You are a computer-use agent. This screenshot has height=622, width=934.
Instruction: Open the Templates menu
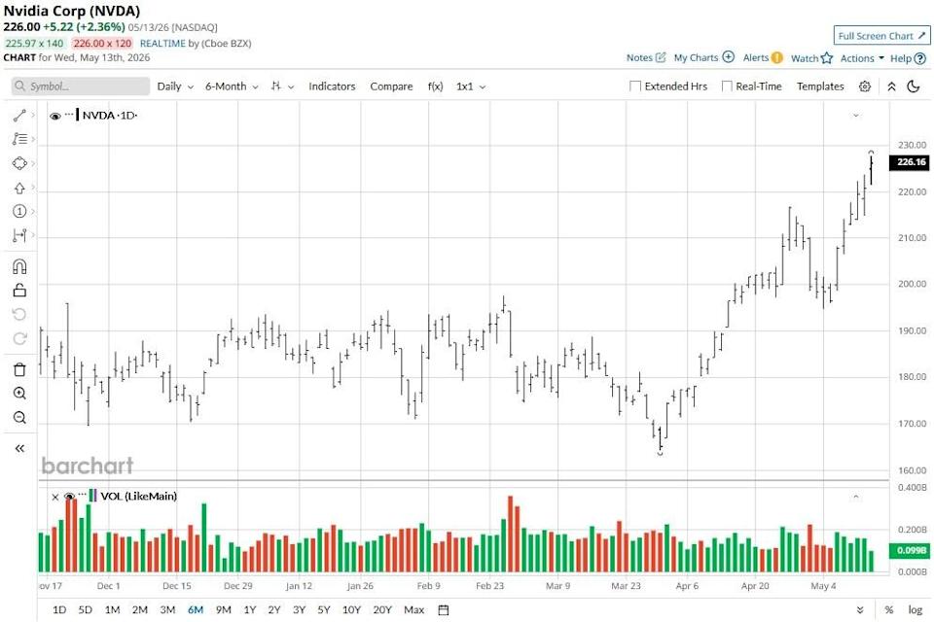click(x=820, y=86)
